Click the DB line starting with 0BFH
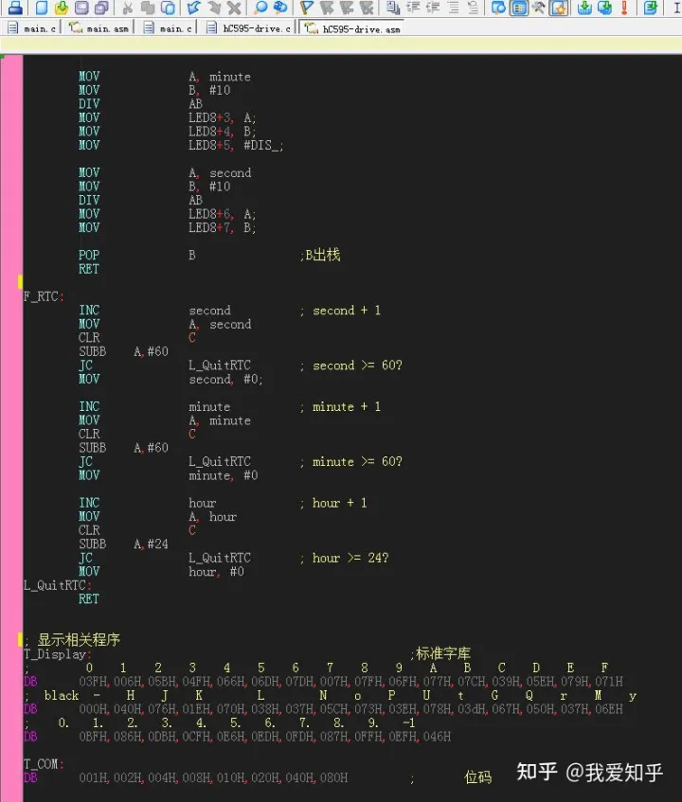Image resolution: width=682 pixels, height=802 pixels. 238,737
